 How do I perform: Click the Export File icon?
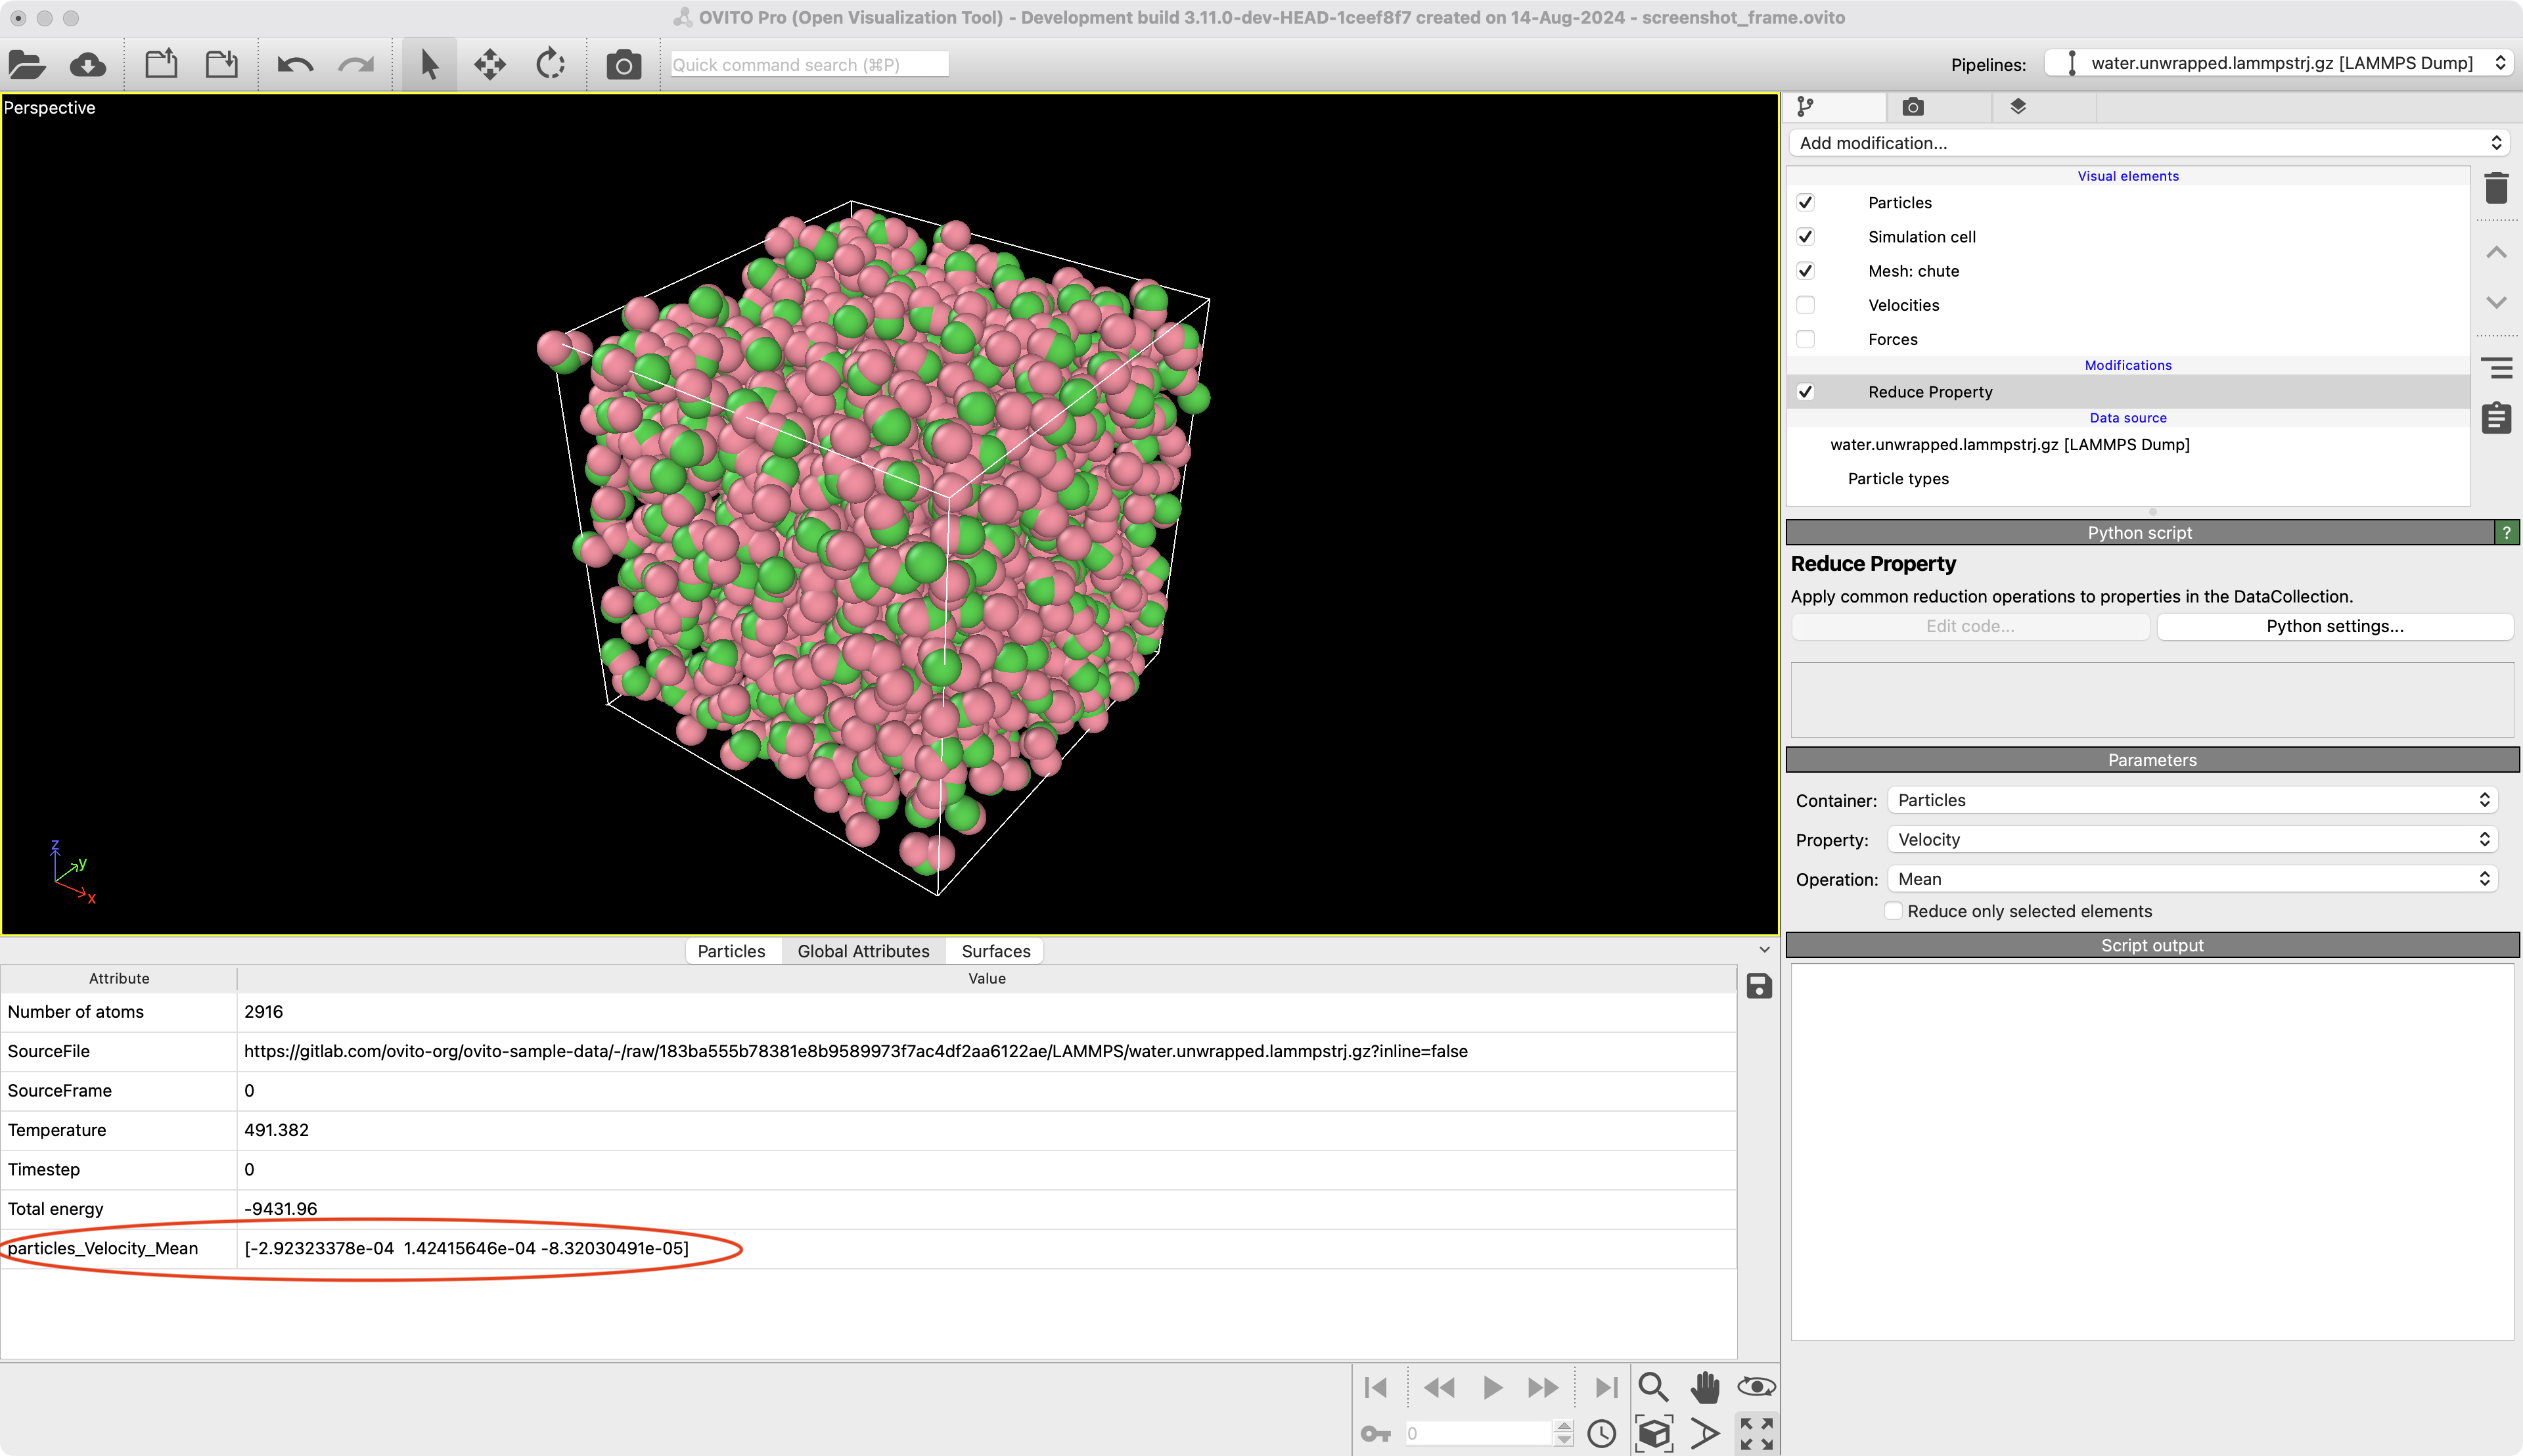pos(161,65)
